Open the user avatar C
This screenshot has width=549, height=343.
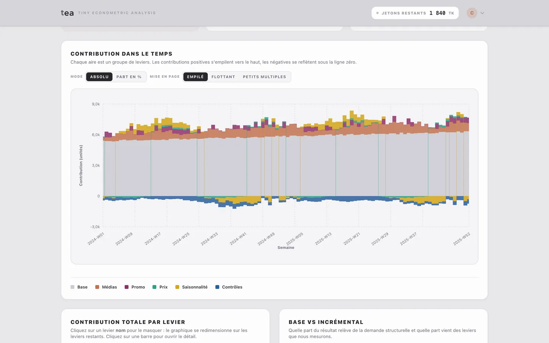pos(472,13)
